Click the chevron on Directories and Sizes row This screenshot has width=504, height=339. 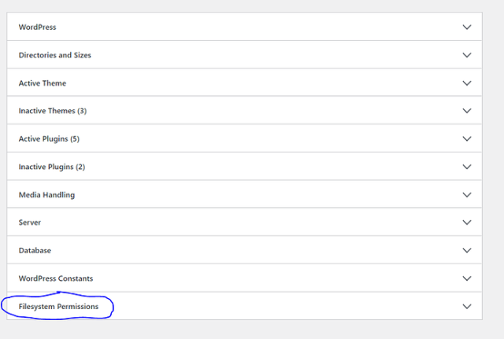coord(467,55)
